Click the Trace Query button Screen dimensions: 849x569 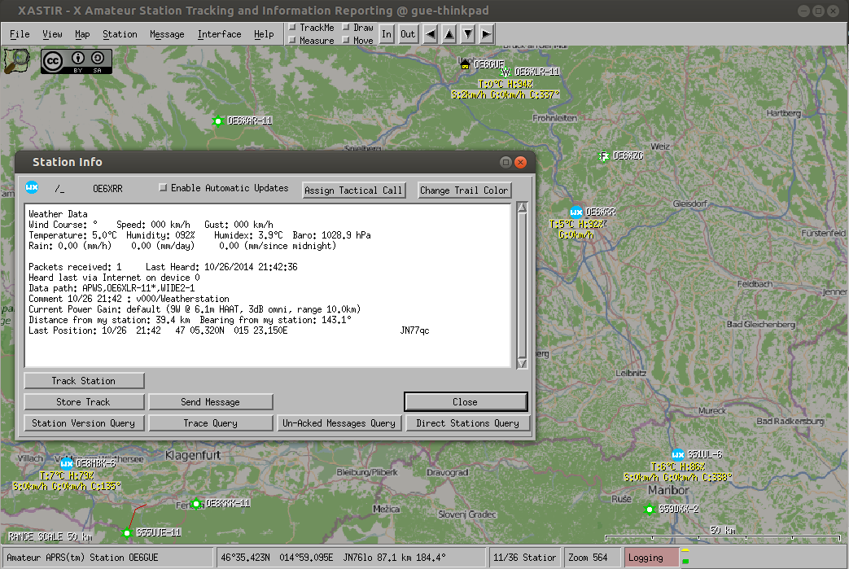[211, 422]
